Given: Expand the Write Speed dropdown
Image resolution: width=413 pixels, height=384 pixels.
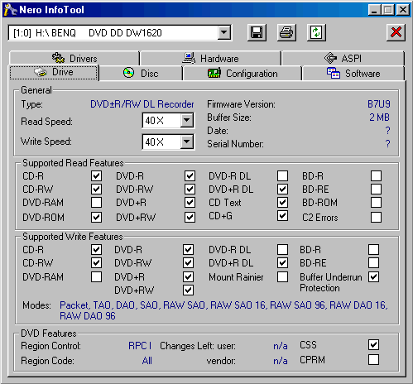Looking at the screenshot, I should pos(187,142).
